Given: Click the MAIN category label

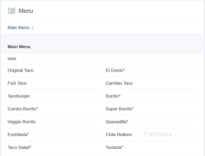Looking at the screenshot, I should coord(12,59).
